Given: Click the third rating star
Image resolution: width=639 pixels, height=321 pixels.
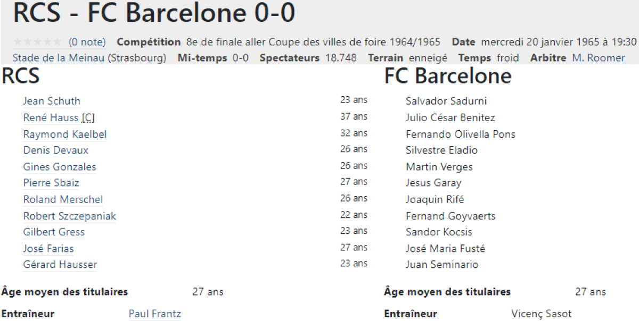Looking at the screenshot, I should [37, 42].
